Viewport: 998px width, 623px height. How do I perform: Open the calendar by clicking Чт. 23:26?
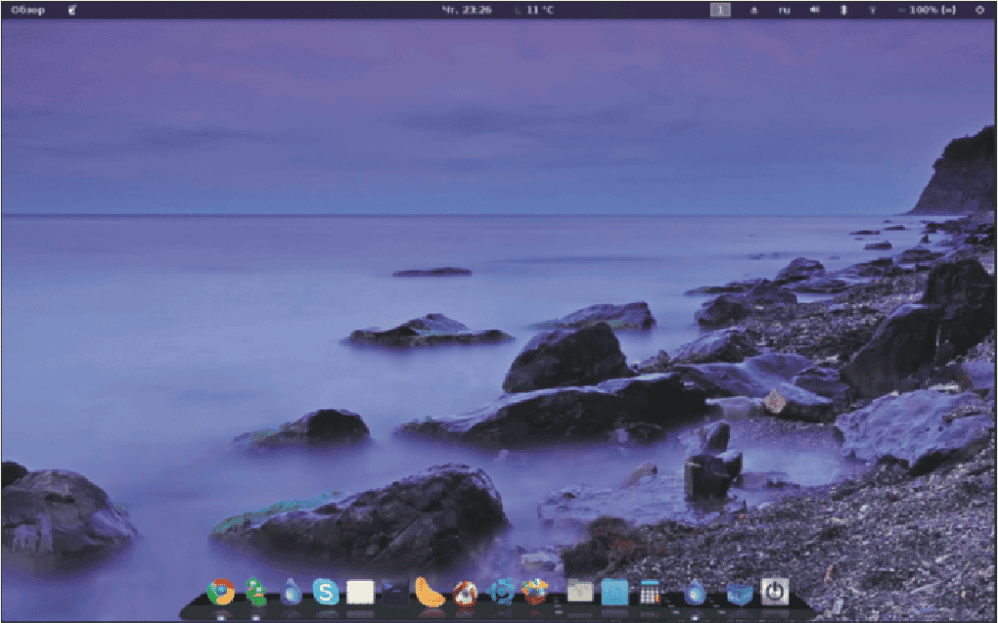pyautogui.click(x=470, y=9)
